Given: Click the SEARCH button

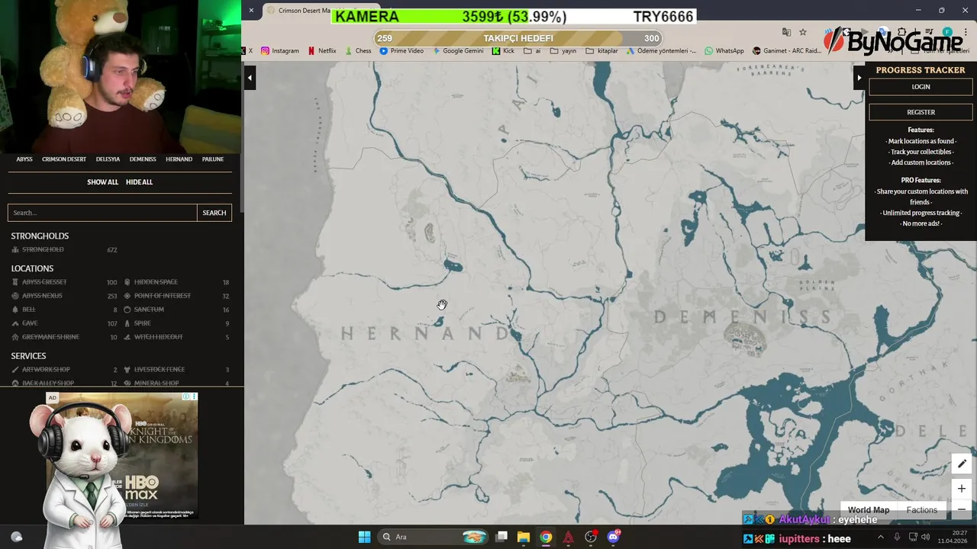Looking at the screenshot, I should click(x=214, y=213).
